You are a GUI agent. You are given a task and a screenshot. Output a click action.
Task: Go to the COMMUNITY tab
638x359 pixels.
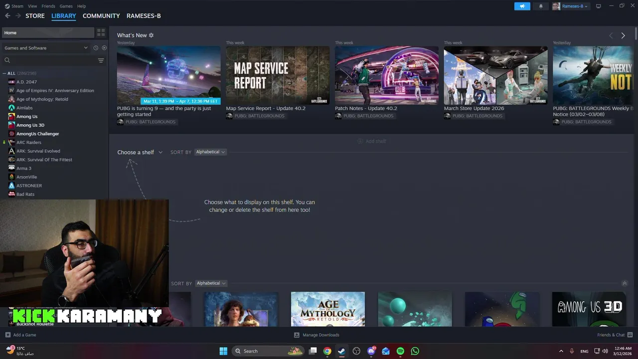pyautogui.click(x=101, y=16)
